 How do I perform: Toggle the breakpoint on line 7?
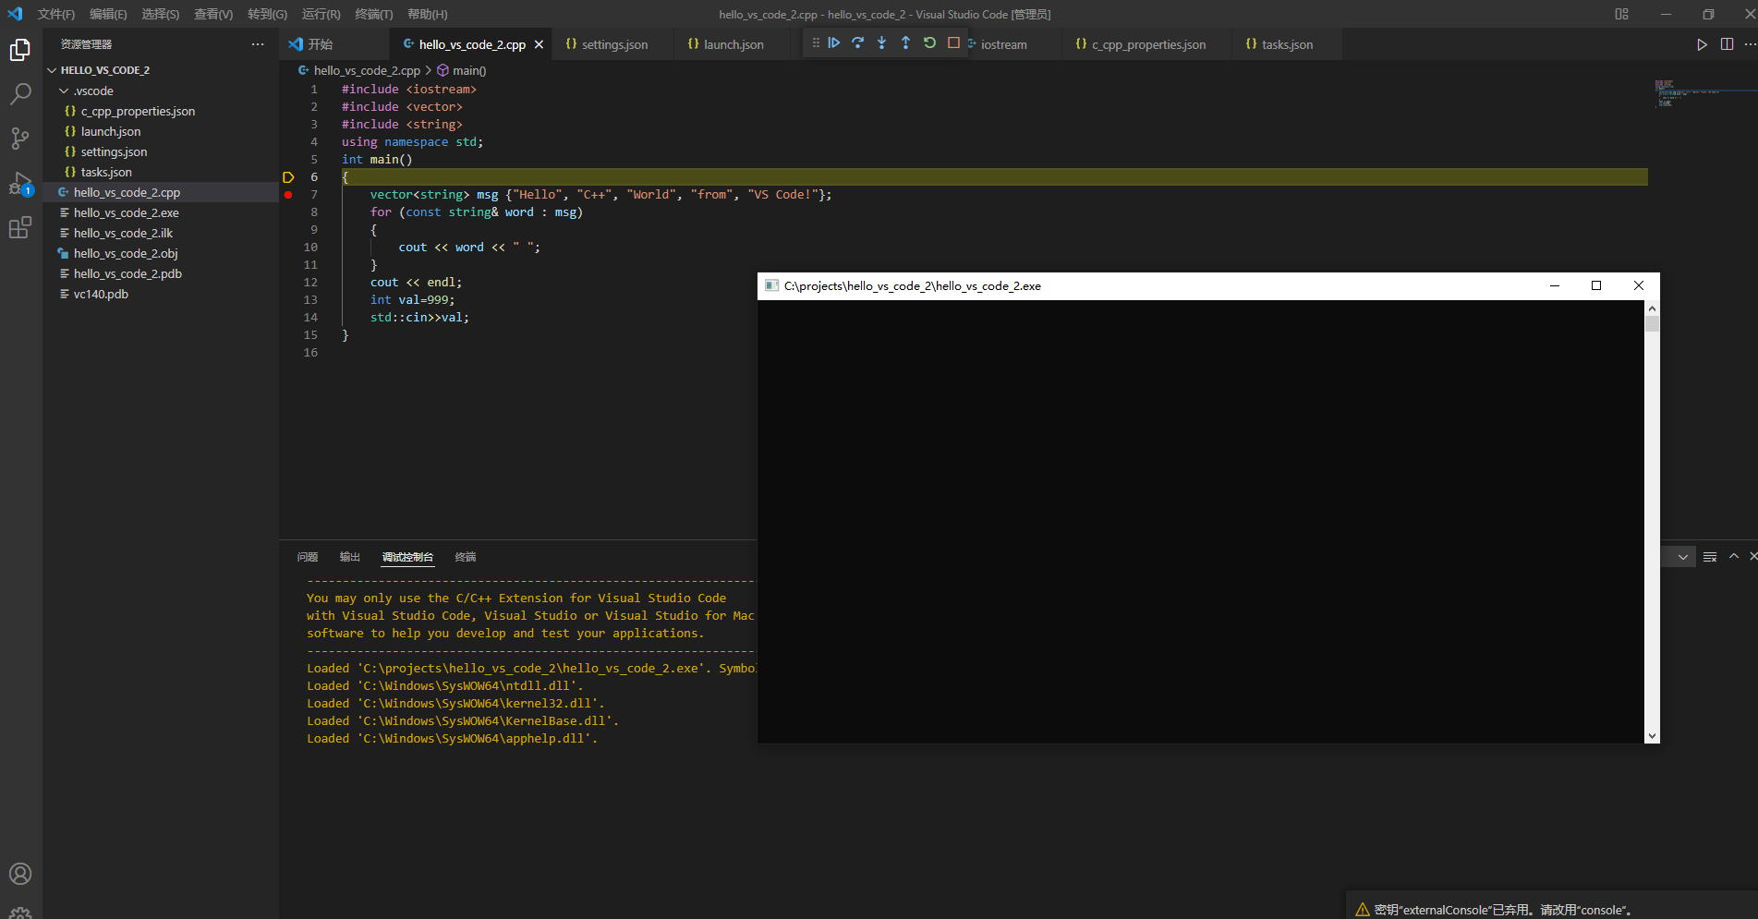click(x=288, y=195)
